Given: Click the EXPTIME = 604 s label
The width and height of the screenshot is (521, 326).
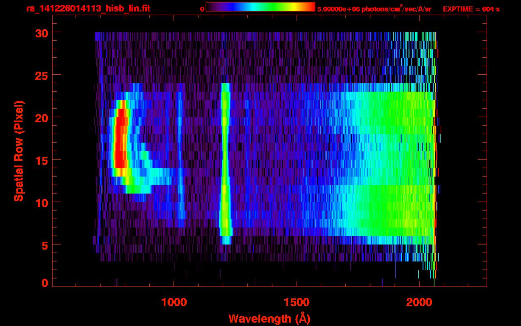Looking at the screenshot, I should click(x=471, y=9).
